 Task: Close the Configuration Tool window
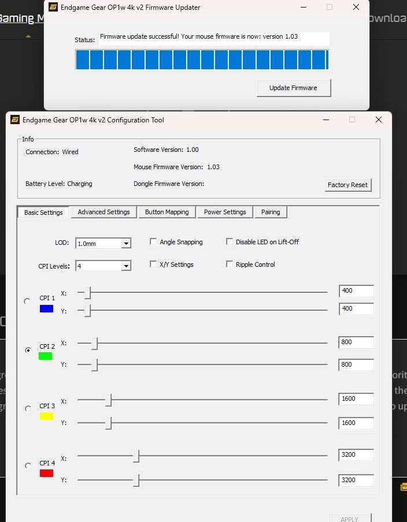point(379,120)
